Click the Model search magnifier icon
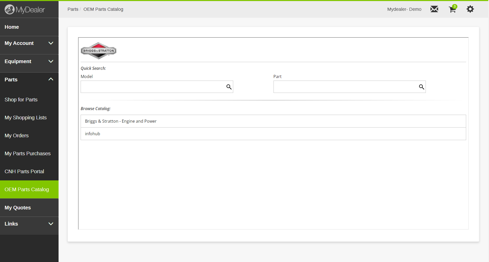 click(x=229, y=87)
